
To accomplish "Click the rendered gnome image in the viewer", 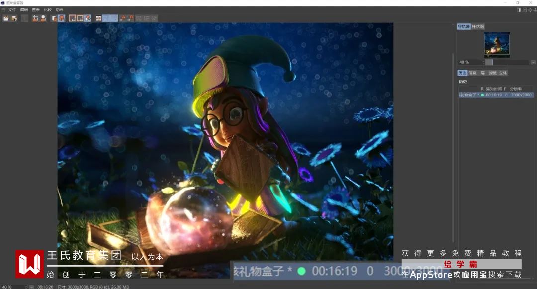I will pos(225,150).
